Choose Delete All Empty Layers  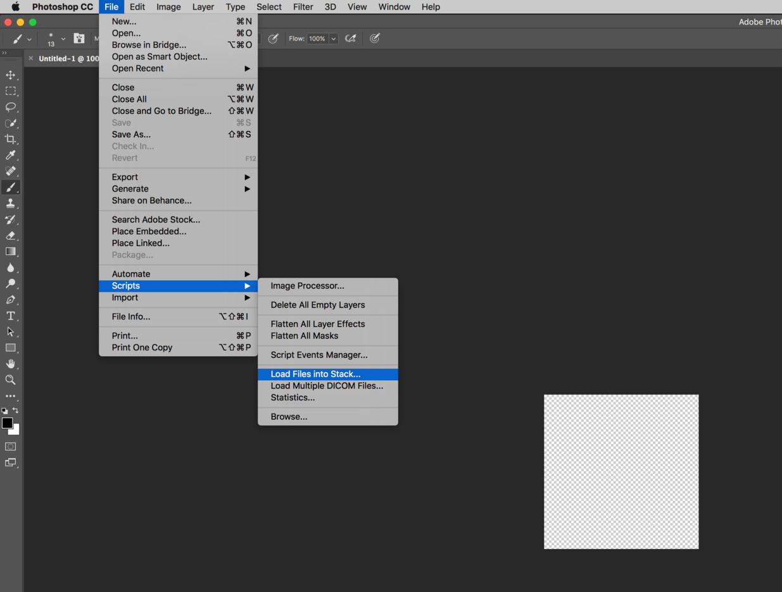(328, 305)
